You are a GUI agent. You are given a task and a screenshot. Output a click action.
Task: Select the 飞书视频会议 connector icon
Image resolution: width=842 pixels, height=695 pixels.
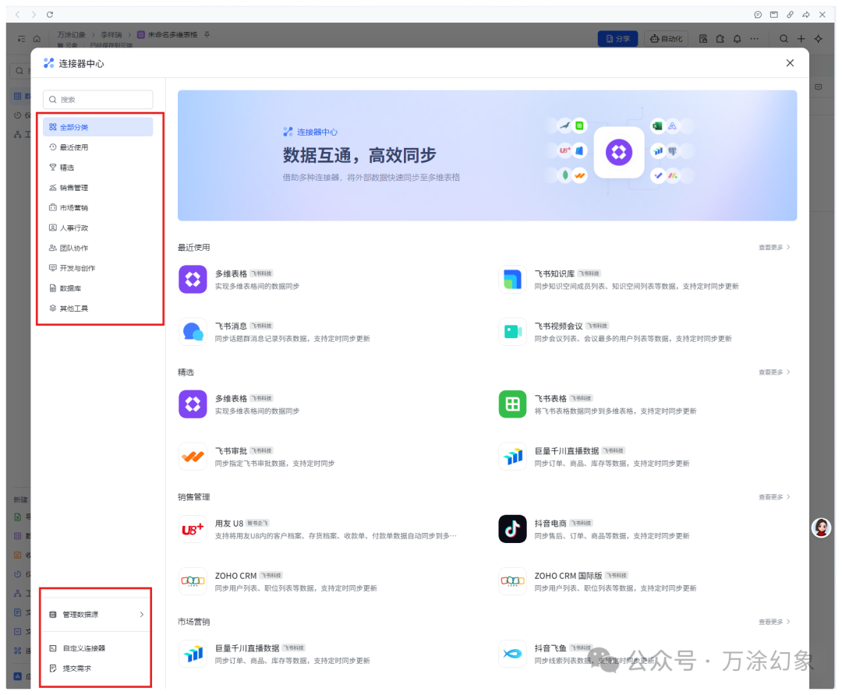(512, 331)
